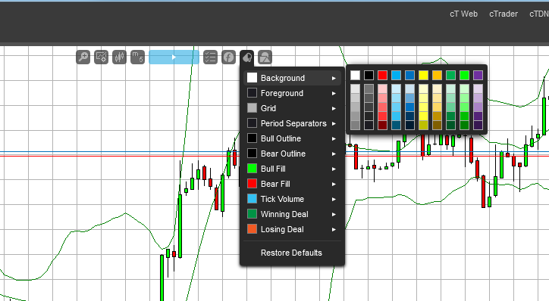The width and height of the screenshot is (549, 301).
Task: Open the indicators function icon
Action: pyautogui.click(x=229, y=57)
